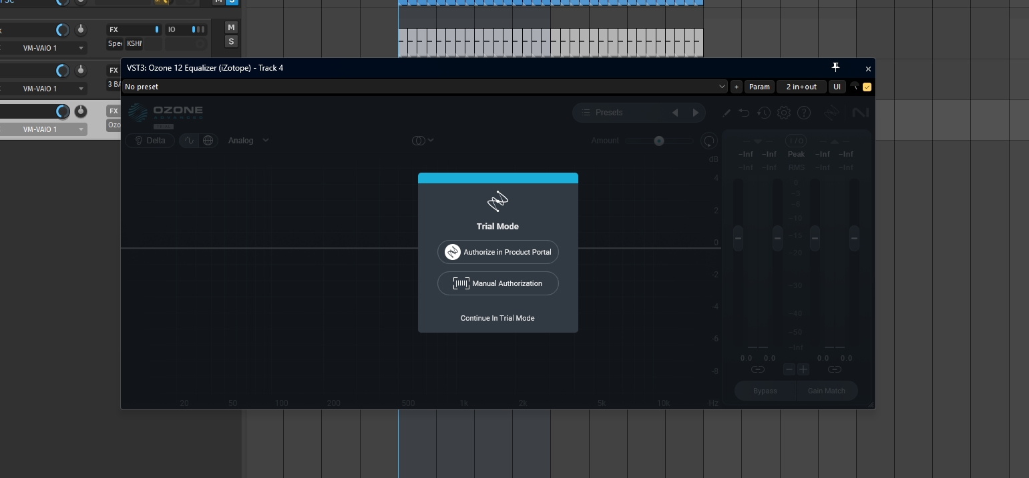Viewport: 1029px width, 478px height.
Task: Select the globe view icon next to Delta
Action: 208,141
